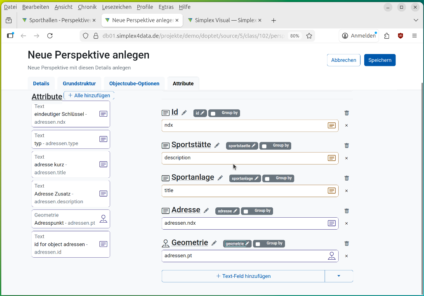Reload the page in browser
The width and height of the screenshot is (424, 296).
(x=50, y=36)
